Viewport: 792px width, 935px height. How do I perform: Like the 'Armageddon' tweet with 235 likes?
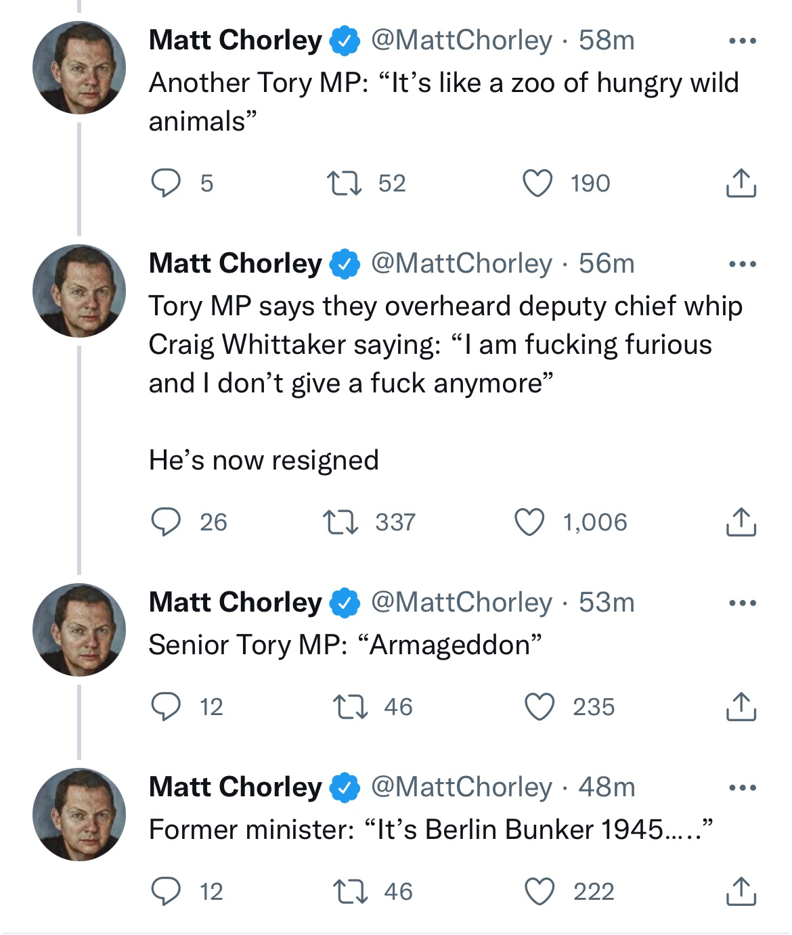[540, 707]
